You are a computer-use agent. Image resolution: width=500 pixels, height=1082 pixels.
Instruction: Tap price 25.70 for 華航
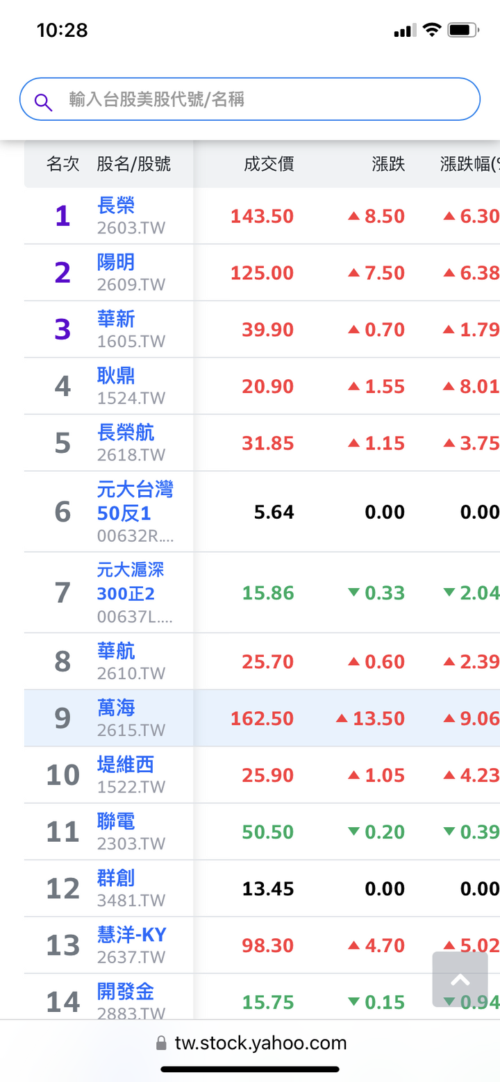tap(268, 663)
